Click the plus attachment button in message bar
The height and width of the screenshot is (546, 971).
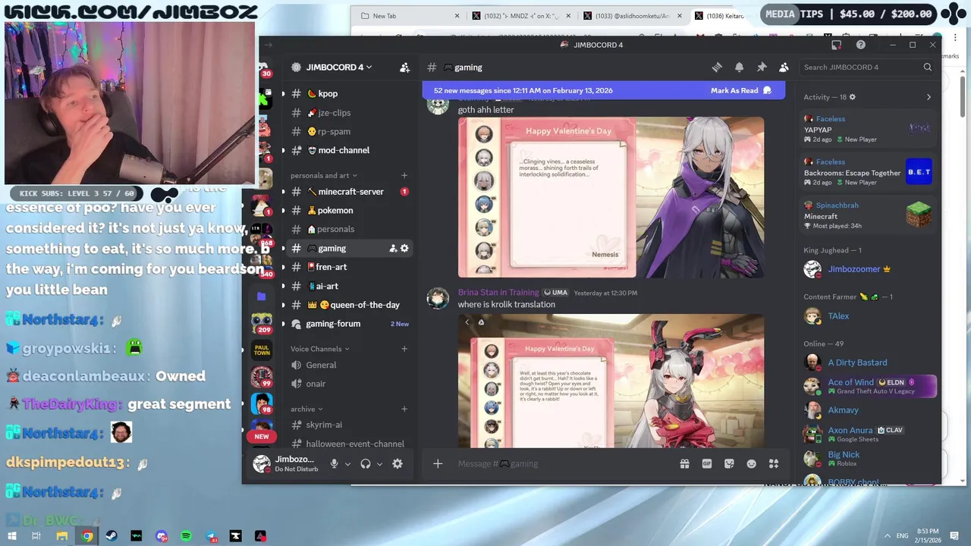pos(438,463)
